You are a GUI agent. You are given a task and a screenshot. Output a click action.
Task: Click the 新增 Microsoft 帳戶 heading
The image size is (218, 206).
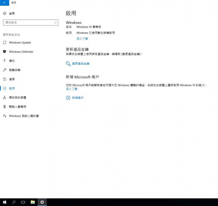[x=82, y=77]
